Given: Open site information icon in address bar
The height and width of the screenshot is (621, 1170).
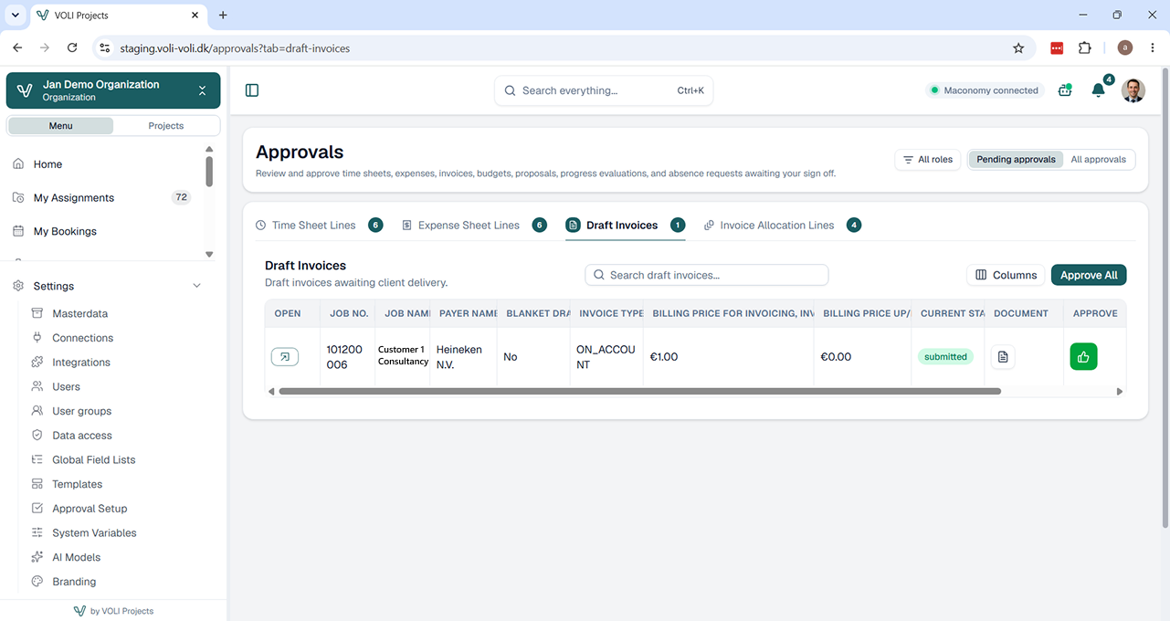Looking at the screenshot, I should [x=104, y=48].
